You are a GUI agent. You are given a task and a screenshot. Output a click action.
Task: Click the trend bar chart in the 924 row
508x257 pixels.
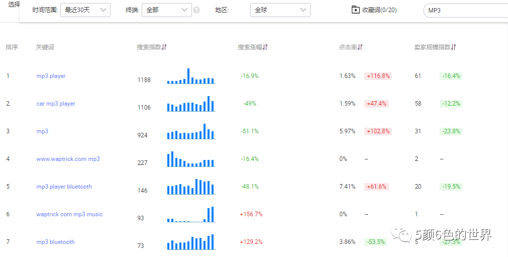coord(191,131)
